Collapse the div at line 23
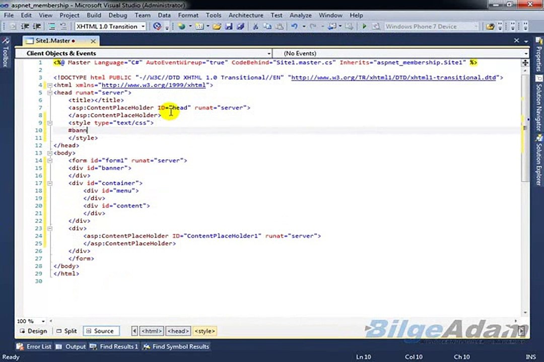 (49, 229)
